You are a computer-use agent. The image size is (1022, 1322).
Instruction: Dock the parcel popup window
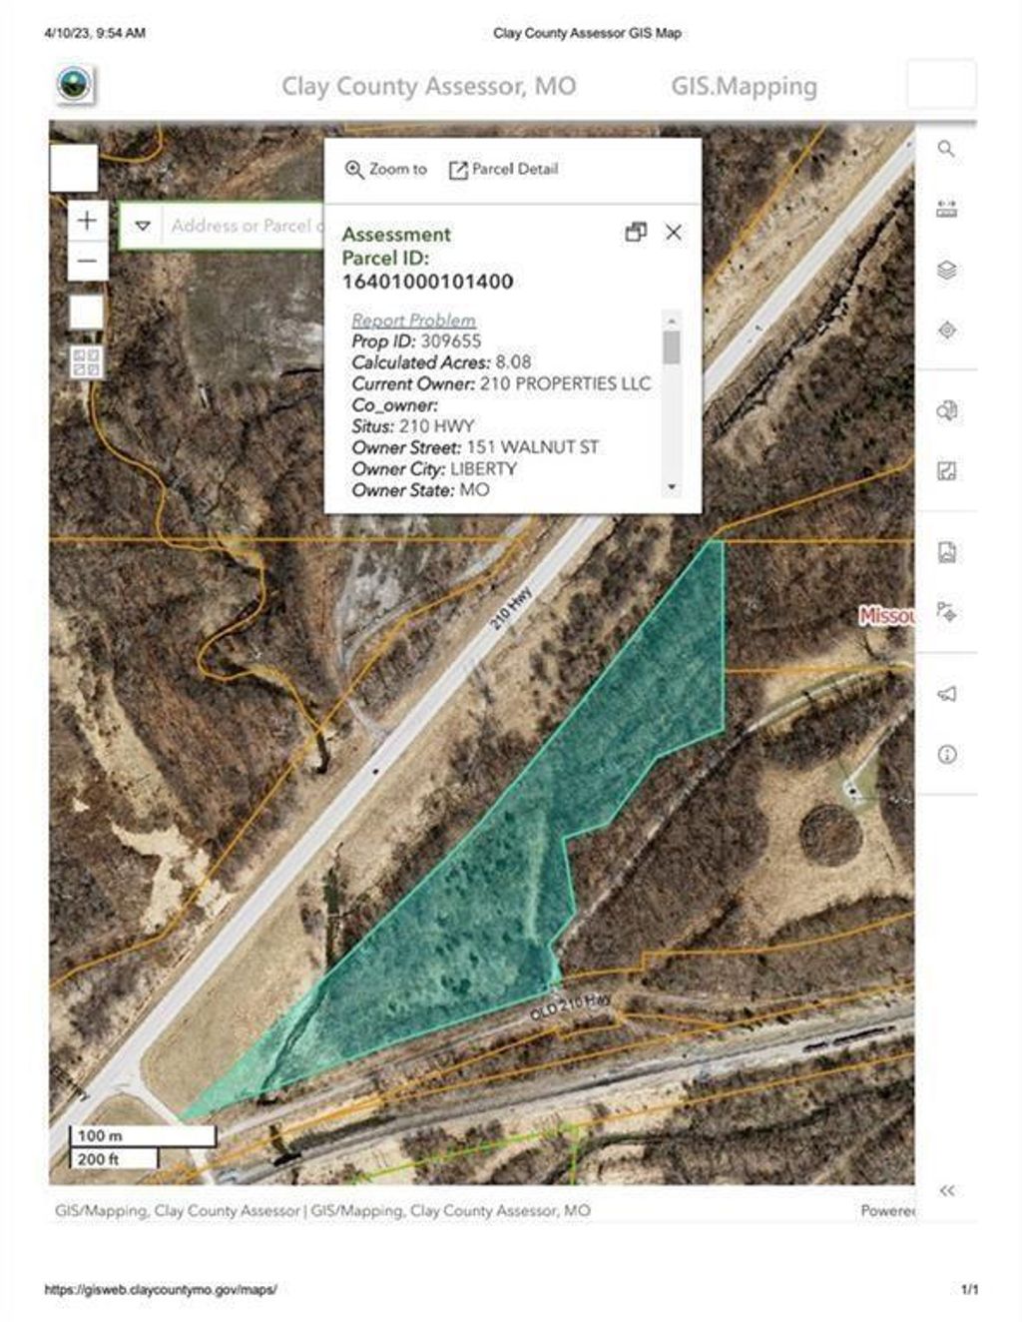click(x=636, y=233)
